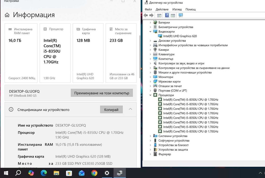
Task: Select Контролери за звук, видео и игри
Action: pos(181,63)
